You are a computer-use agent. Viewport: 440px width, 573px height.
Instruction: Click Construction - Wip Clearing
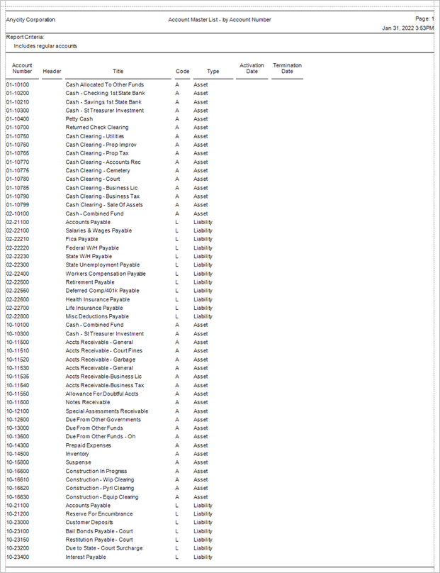pos(100,480)
